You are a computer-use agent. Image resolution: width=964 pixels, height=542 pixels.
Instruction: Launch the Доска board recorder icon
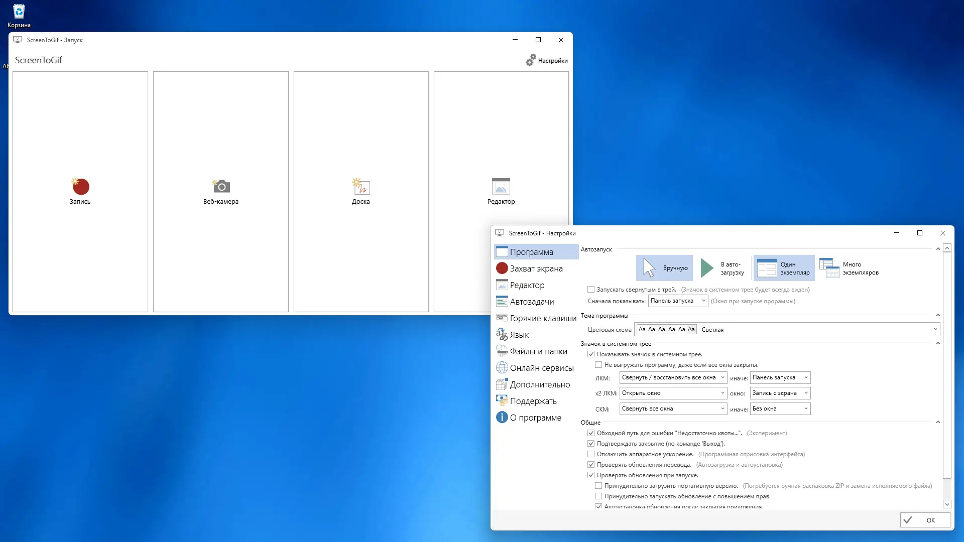point(360,187)
